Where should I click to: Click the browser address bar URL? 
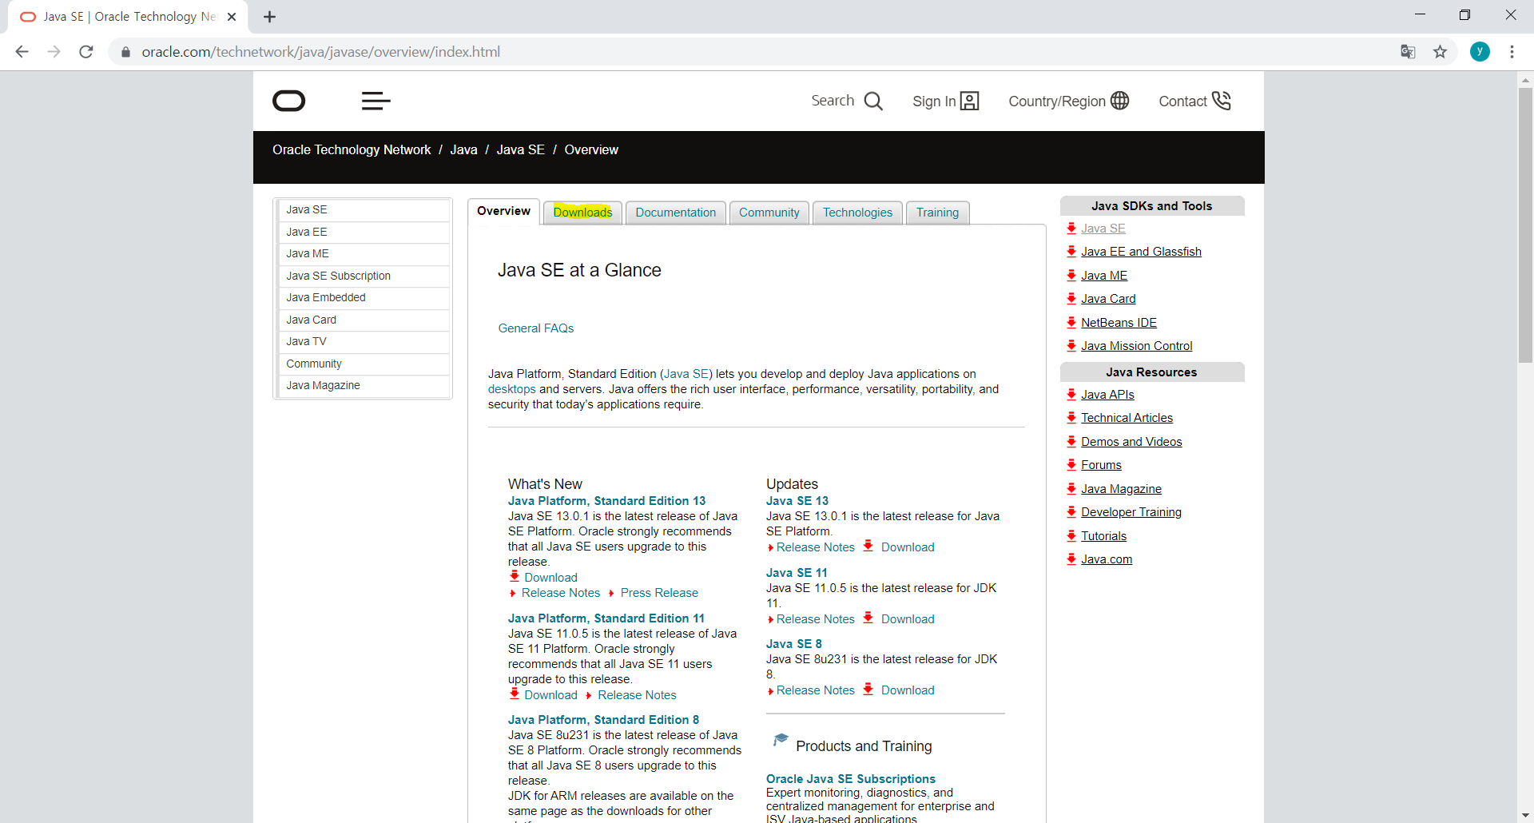pyautogui.click(x=321, y=52)
